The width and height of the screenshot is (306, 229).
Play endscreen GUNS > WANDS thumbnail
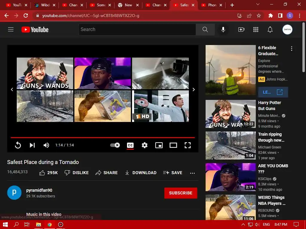pos(45,73)
